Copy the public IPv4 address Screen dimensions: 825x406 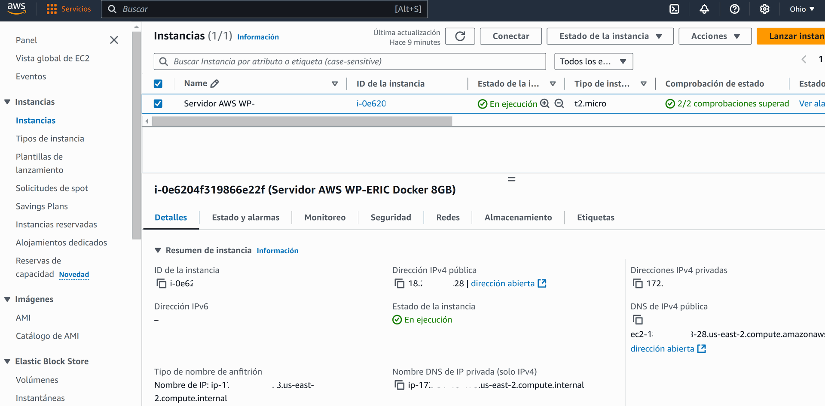coord(400,284)
